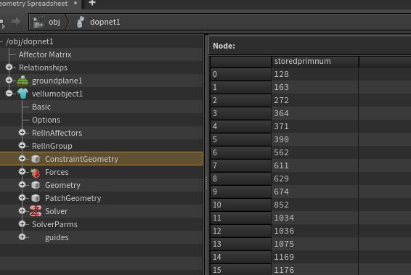This screenshot has height=275, width=411.
Task: Click the cell with value 390
Action: point(315,139)
